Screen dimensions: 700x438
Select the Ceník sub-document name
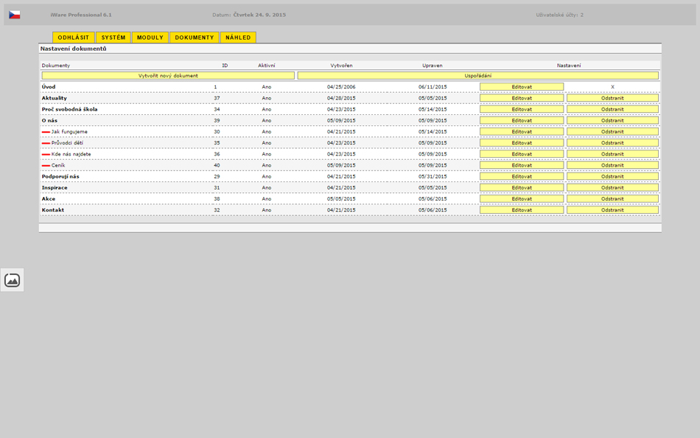coord(58,165)
